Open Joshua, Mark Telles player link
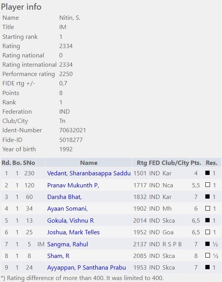This screenshot has width=222, height=282. (73, 232)
